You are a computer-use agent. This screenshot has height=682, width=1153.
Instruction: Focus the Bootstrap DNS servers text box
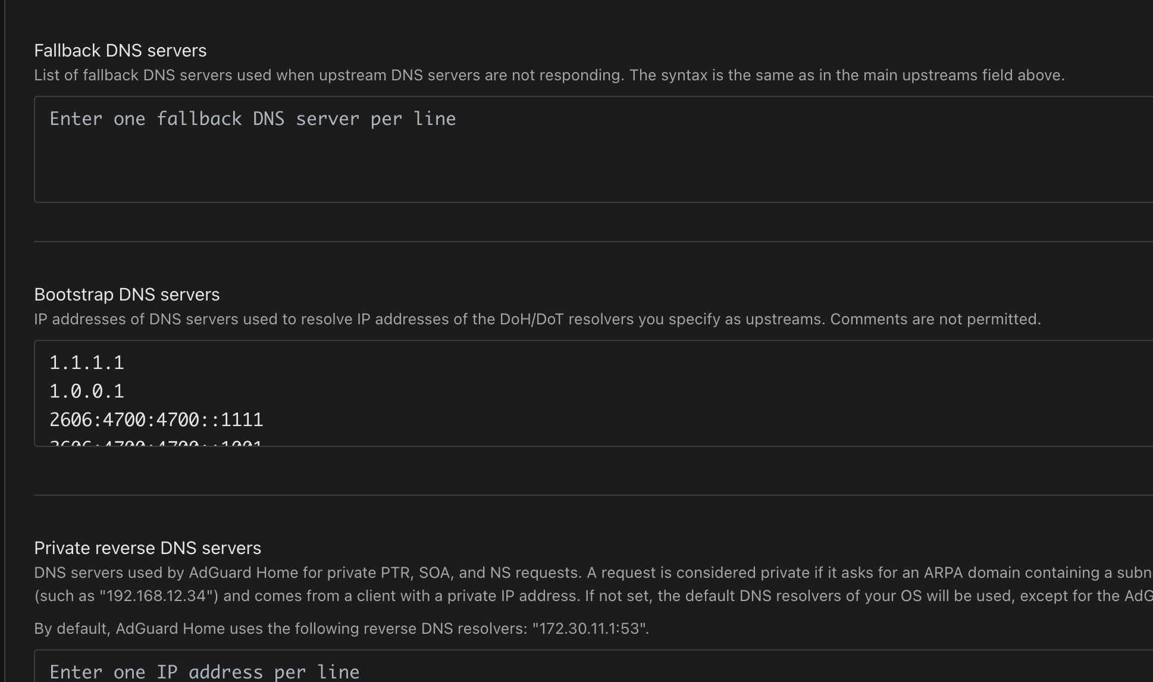click(593, 393)
